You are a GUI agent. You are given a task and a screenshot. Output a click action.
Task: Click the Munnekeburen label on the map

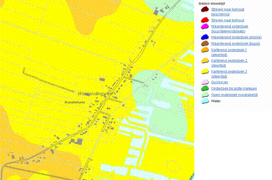coord(75,103)
